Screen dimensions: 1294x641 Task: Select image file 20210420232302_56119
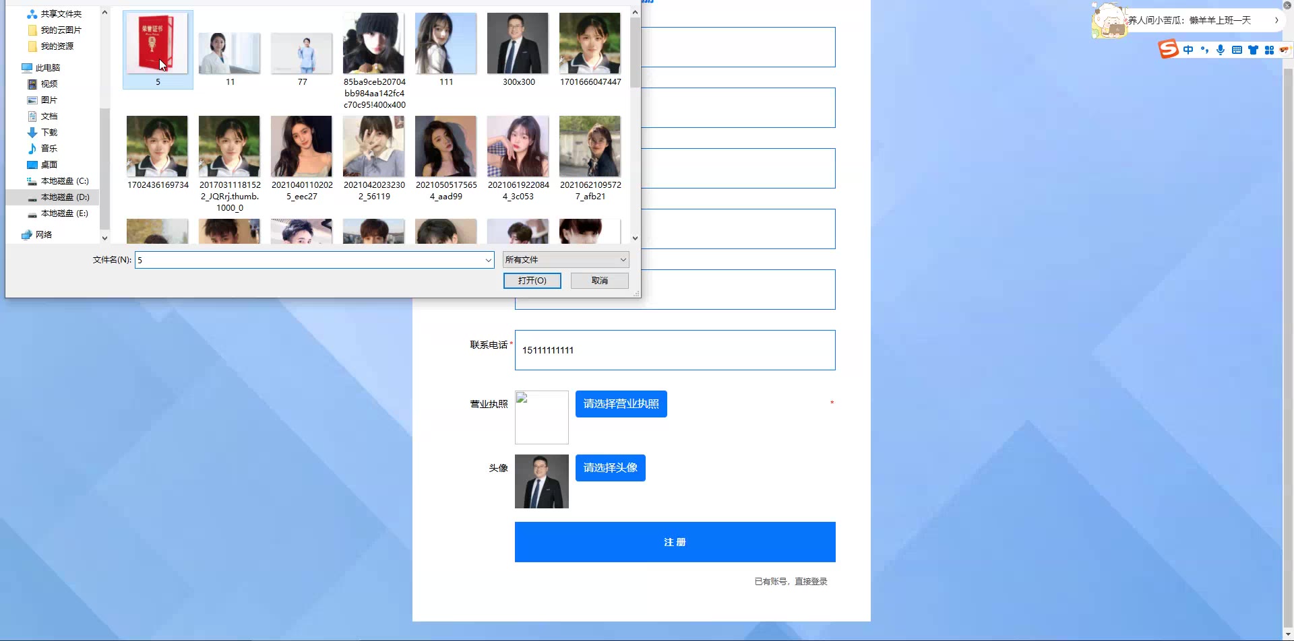(x=374, y=158)
